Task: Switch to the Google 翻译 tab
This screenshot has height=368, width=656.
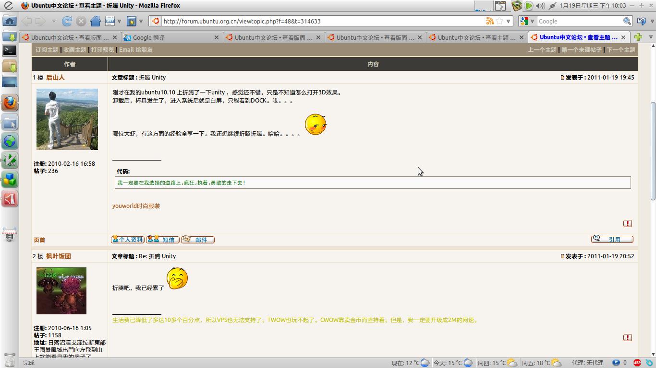Action: tap(171, 37)
